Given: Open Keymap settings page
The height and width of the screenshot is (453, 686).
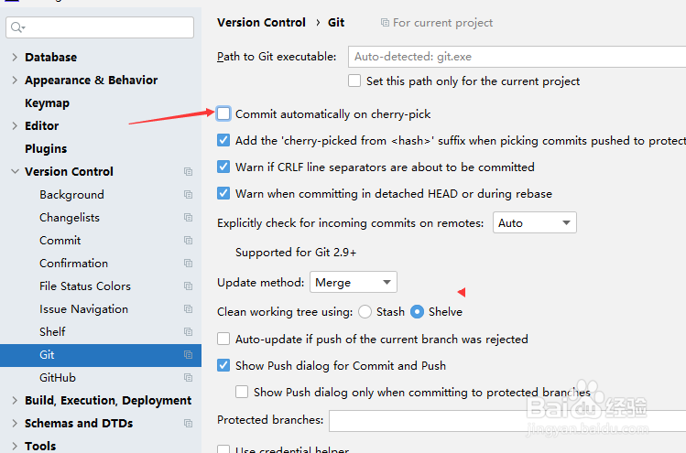Looking at the screenshot, I should [47, 103].
